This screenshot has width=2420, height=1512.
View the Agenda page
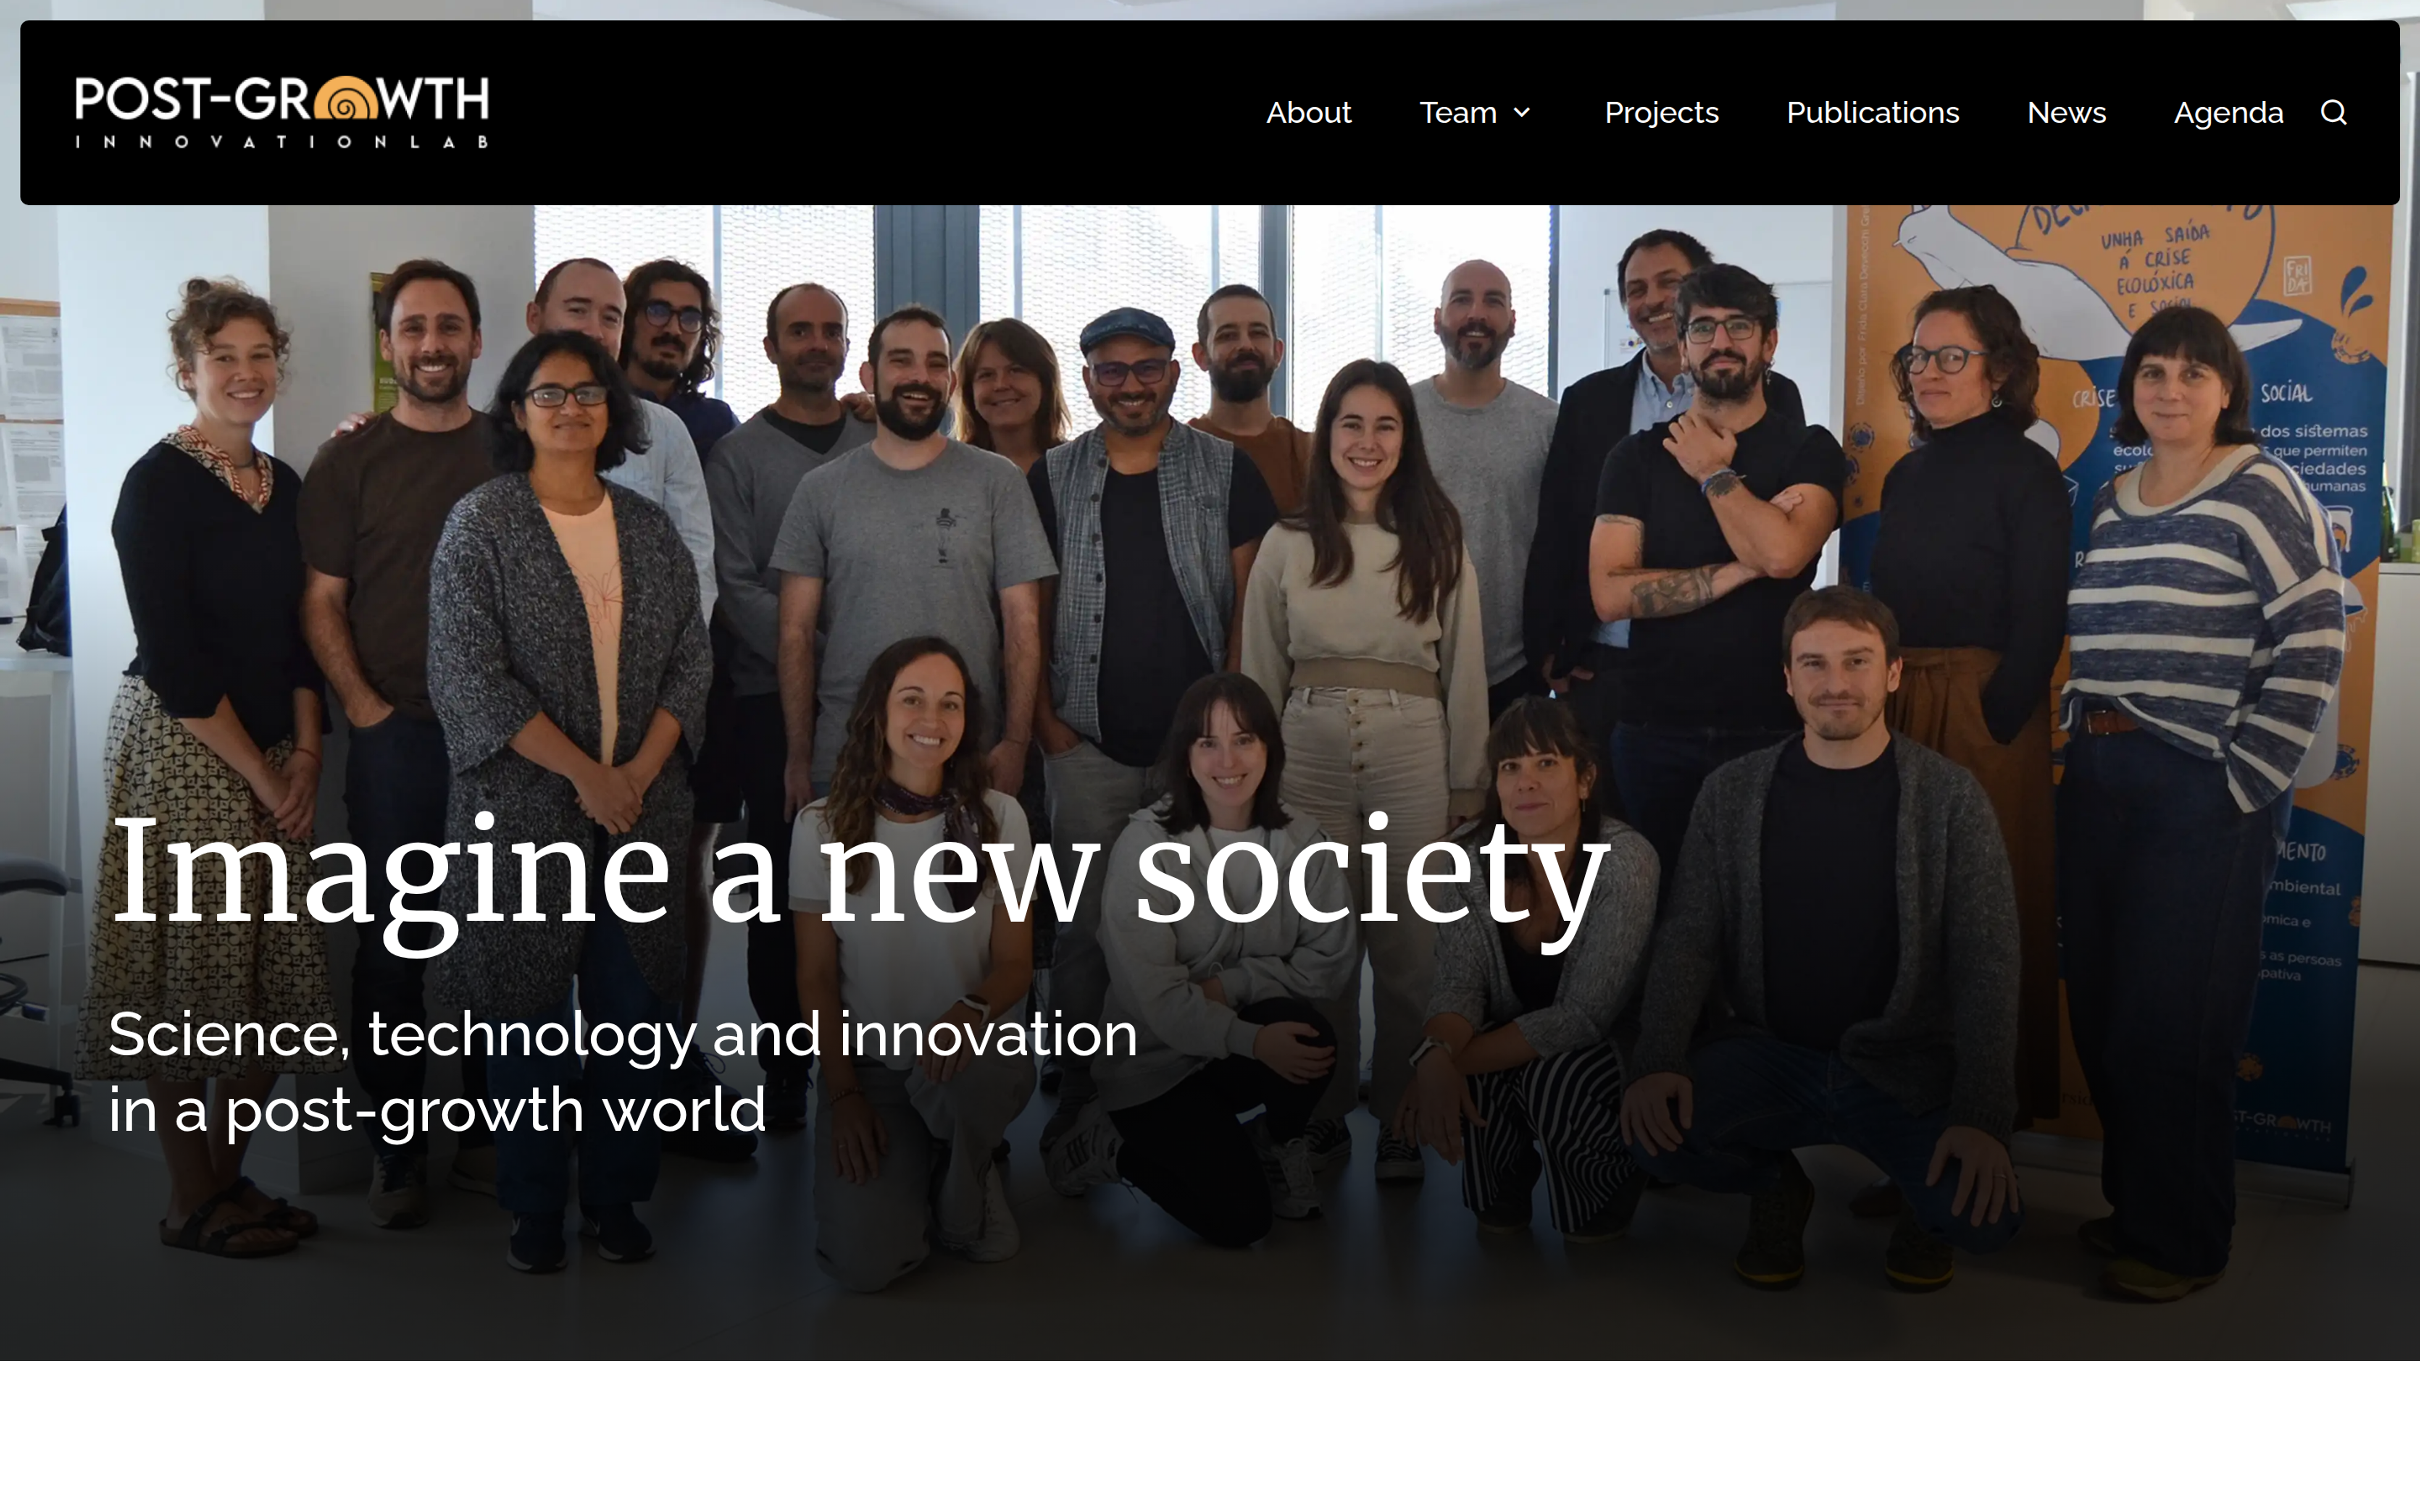tap(2228, 113)
